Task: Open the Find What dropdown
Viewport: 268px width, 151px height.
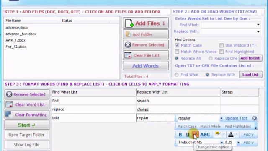Action: tap(258, 25)
